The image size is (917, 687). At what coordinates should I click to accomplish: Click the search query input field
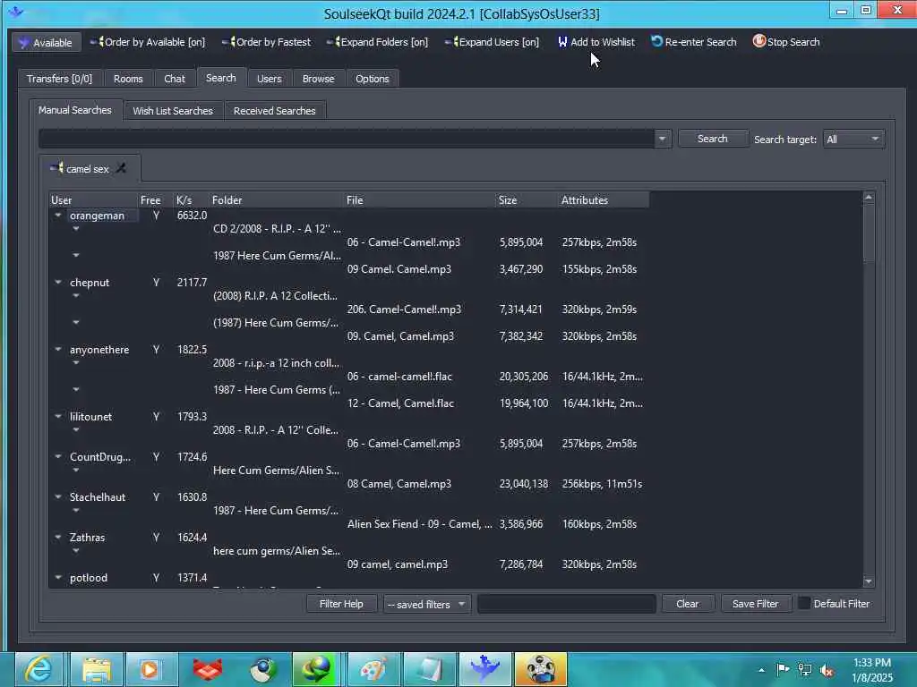(347, 139)
